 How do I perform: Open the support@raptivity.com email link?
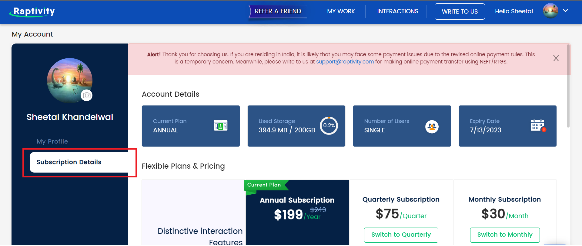click(x=345, y=62)
